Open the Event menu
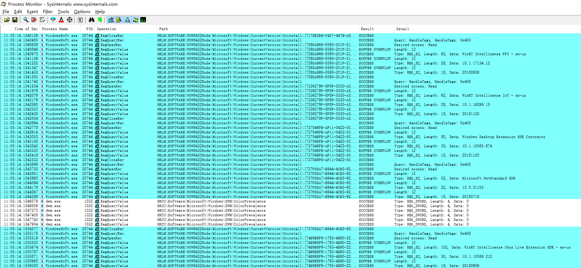Viewport: 581px width, 268px height. [32, 12]
